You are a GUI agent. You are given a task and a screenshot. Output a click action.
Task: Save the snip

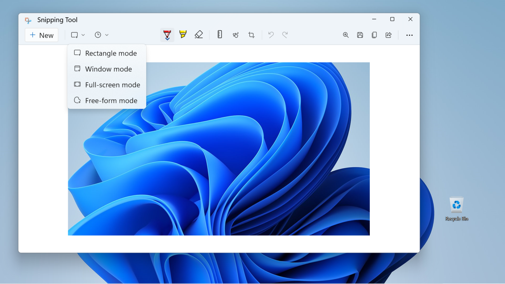[x=360, y=35]
